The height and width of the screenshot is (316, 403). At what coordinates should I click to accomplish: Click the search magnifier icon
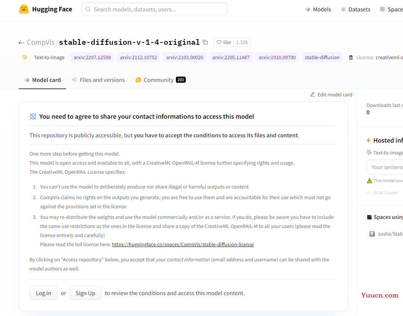coord(88,9)
